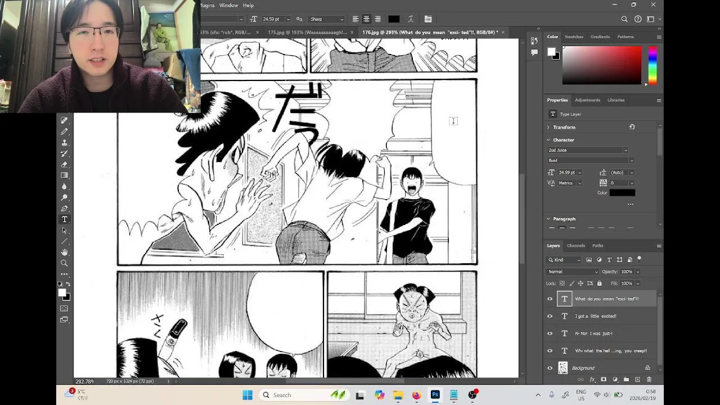Add layer style fx icon
The width and height of the screenshot is (720, 405).
click(592, 380)
